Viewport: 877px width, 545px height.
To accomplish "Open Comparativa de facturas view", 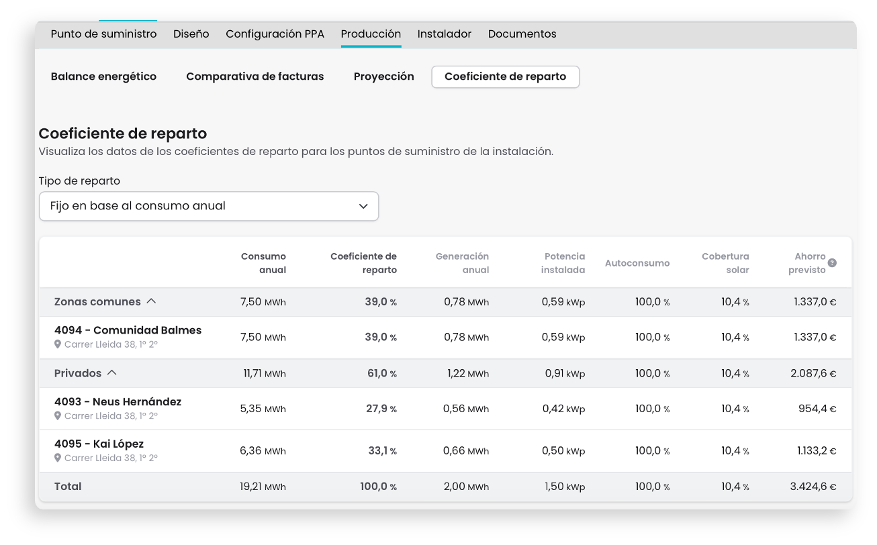I will click(x=255, y=77).
